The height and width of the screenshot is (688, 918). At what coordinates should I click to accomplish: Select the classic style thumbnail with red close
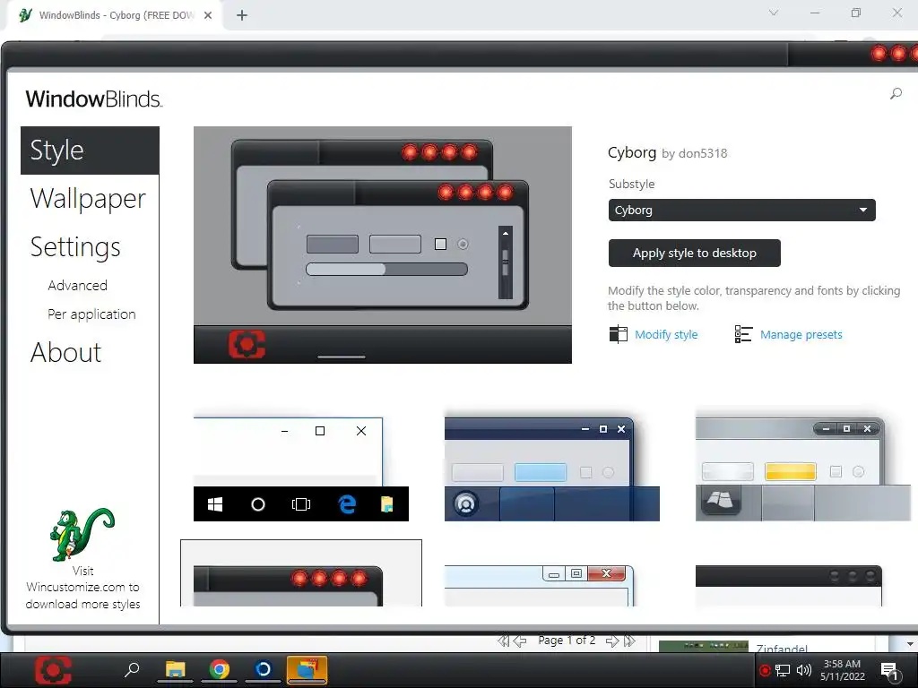(x=539, y=585)
